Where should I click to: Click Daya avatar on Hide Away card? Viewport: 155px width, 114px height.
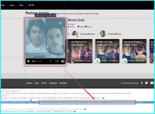[125, 61]
